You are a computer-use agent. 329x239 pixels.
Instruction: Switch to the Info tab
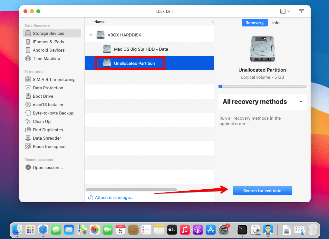tap(276, 23)
